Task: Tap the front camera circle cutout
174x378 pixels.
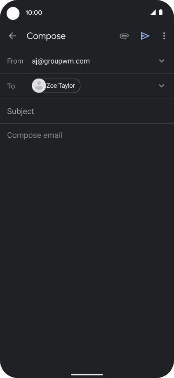Action: point(13,13)
